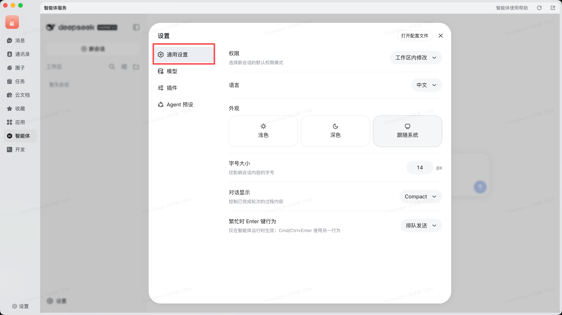
Task: Open the 排队发送 Enter behavior dropdown
Action: tap(421, 225)
